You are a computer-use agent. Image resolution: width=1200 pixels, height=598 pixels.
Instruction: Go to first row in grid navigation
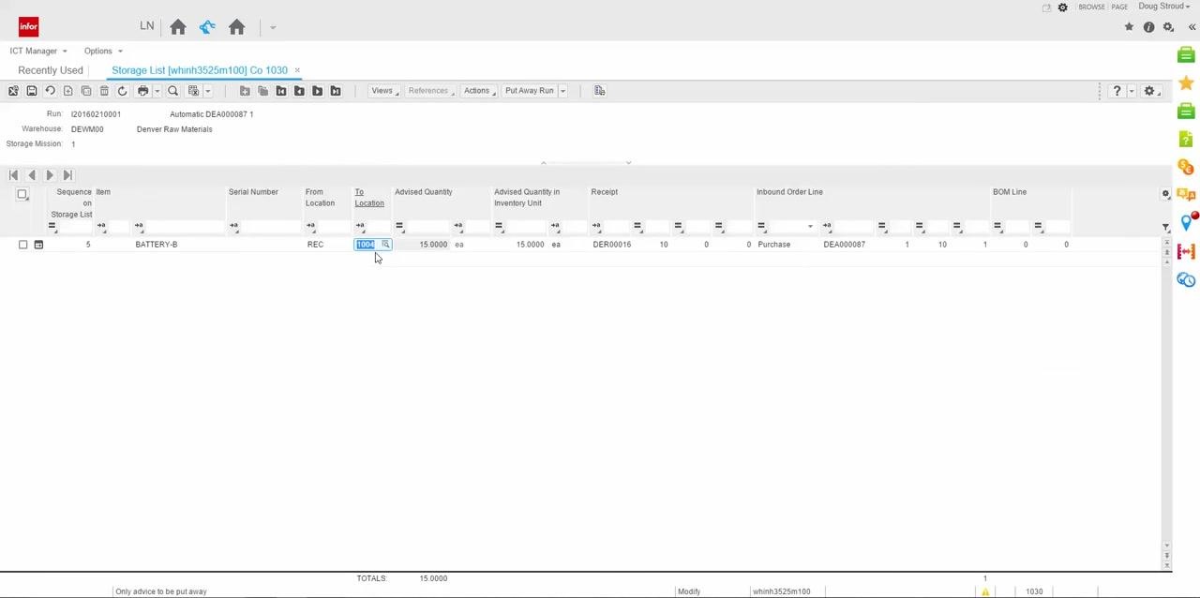point(13,175)
